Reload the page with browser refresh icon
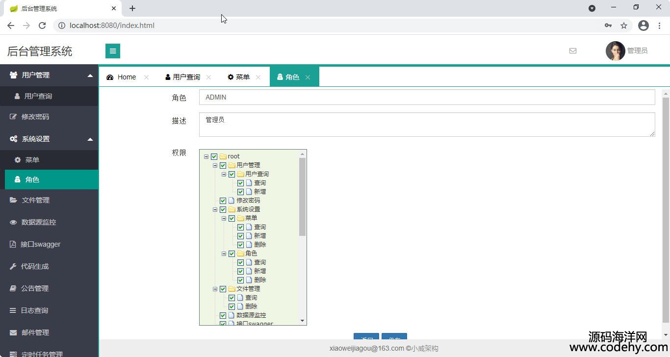This screenshot has width=670, height=357. [42, 25]
